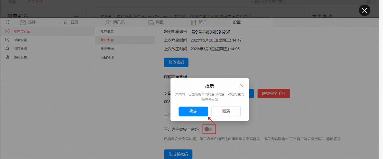Open the 笔记 notes tab
The image size is (383, 159).
tap(199, 22)
